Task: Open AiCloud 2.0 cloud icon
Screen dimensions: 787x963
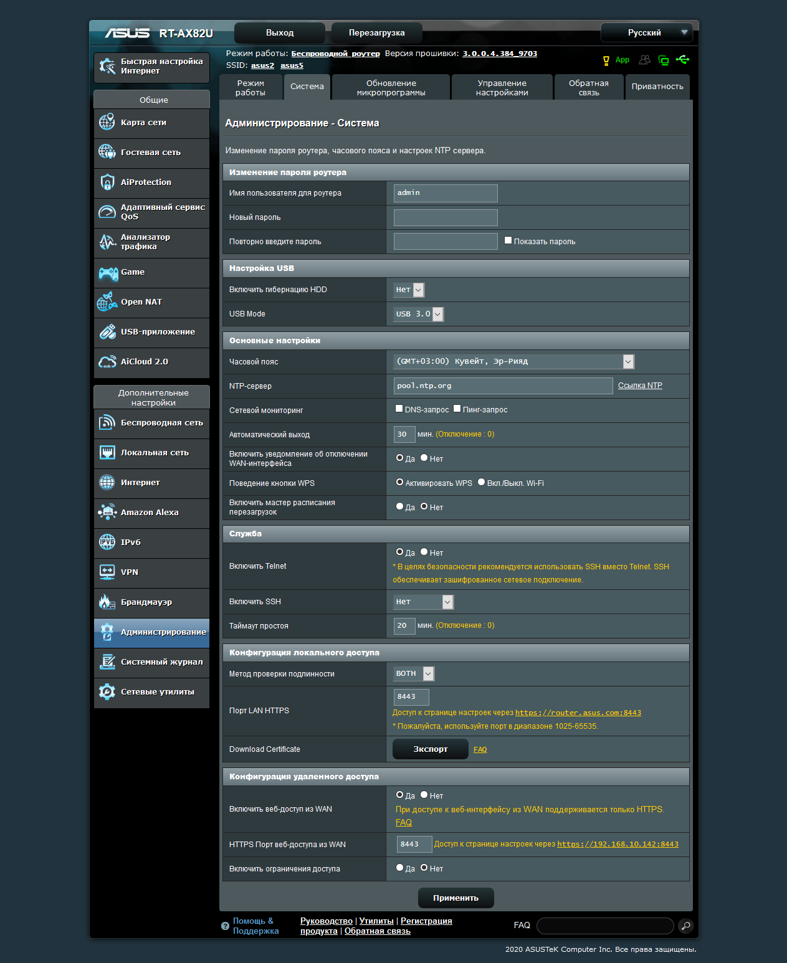Action: 107,361
